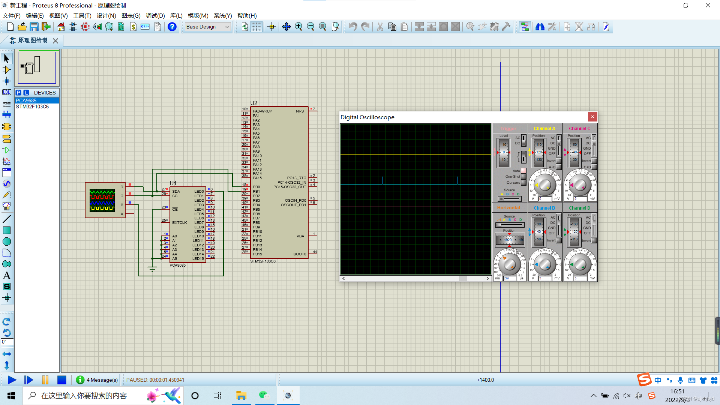Toggle the Trigger Auto button
The image size is (720, 405).
tap(523, 171)
